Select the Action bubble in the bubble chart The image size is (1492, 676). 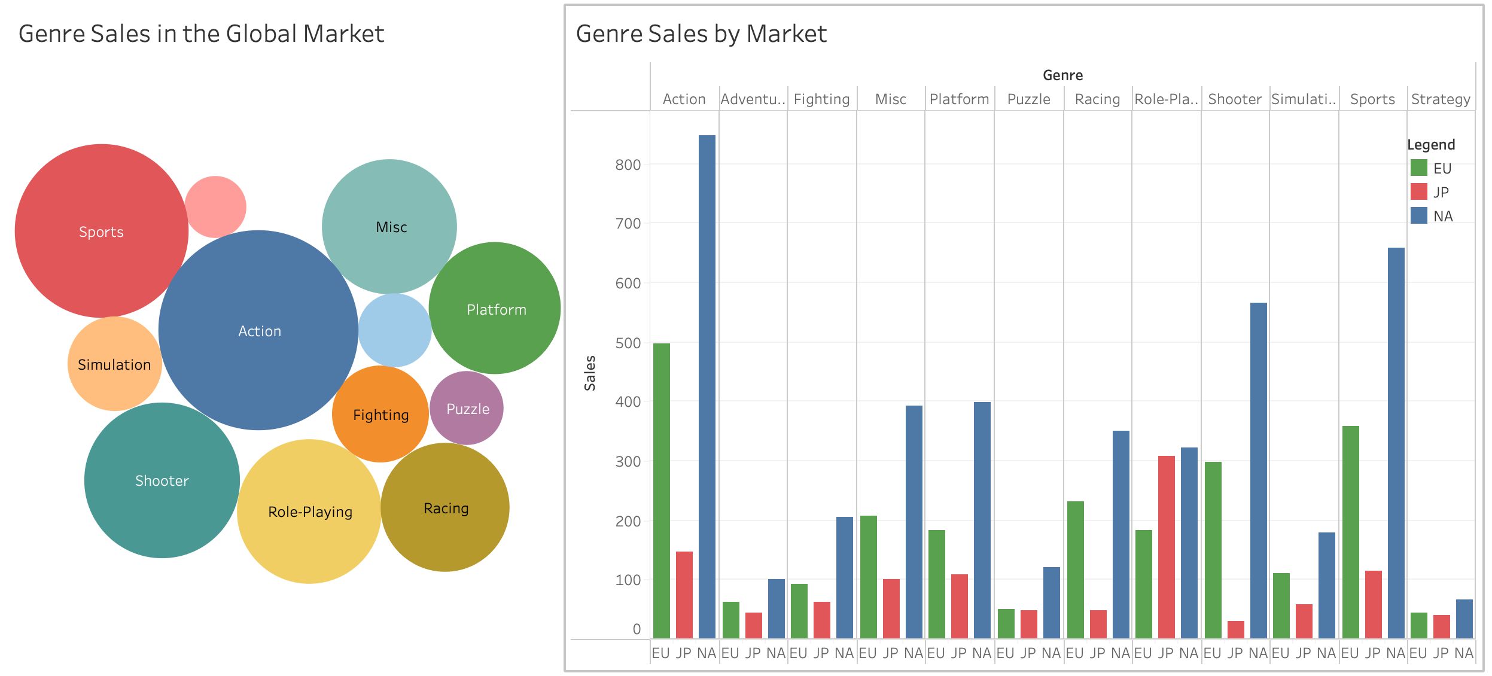click(x=260, y=330)
